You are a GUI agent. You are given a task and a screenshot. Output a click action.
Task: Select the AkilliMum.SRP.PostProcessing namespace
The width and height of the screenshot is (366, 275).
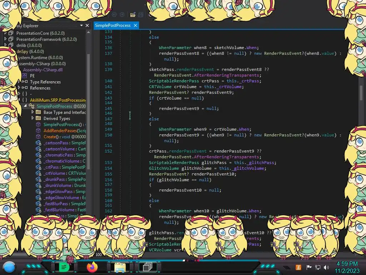(58, 100)
